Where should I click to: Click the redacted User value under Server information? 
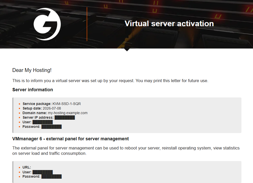pos(43,122)
